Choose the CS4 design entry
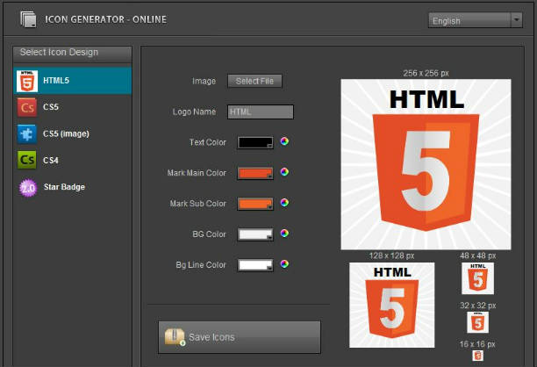This screenshot has height=367, width=537. click(72, 160)
